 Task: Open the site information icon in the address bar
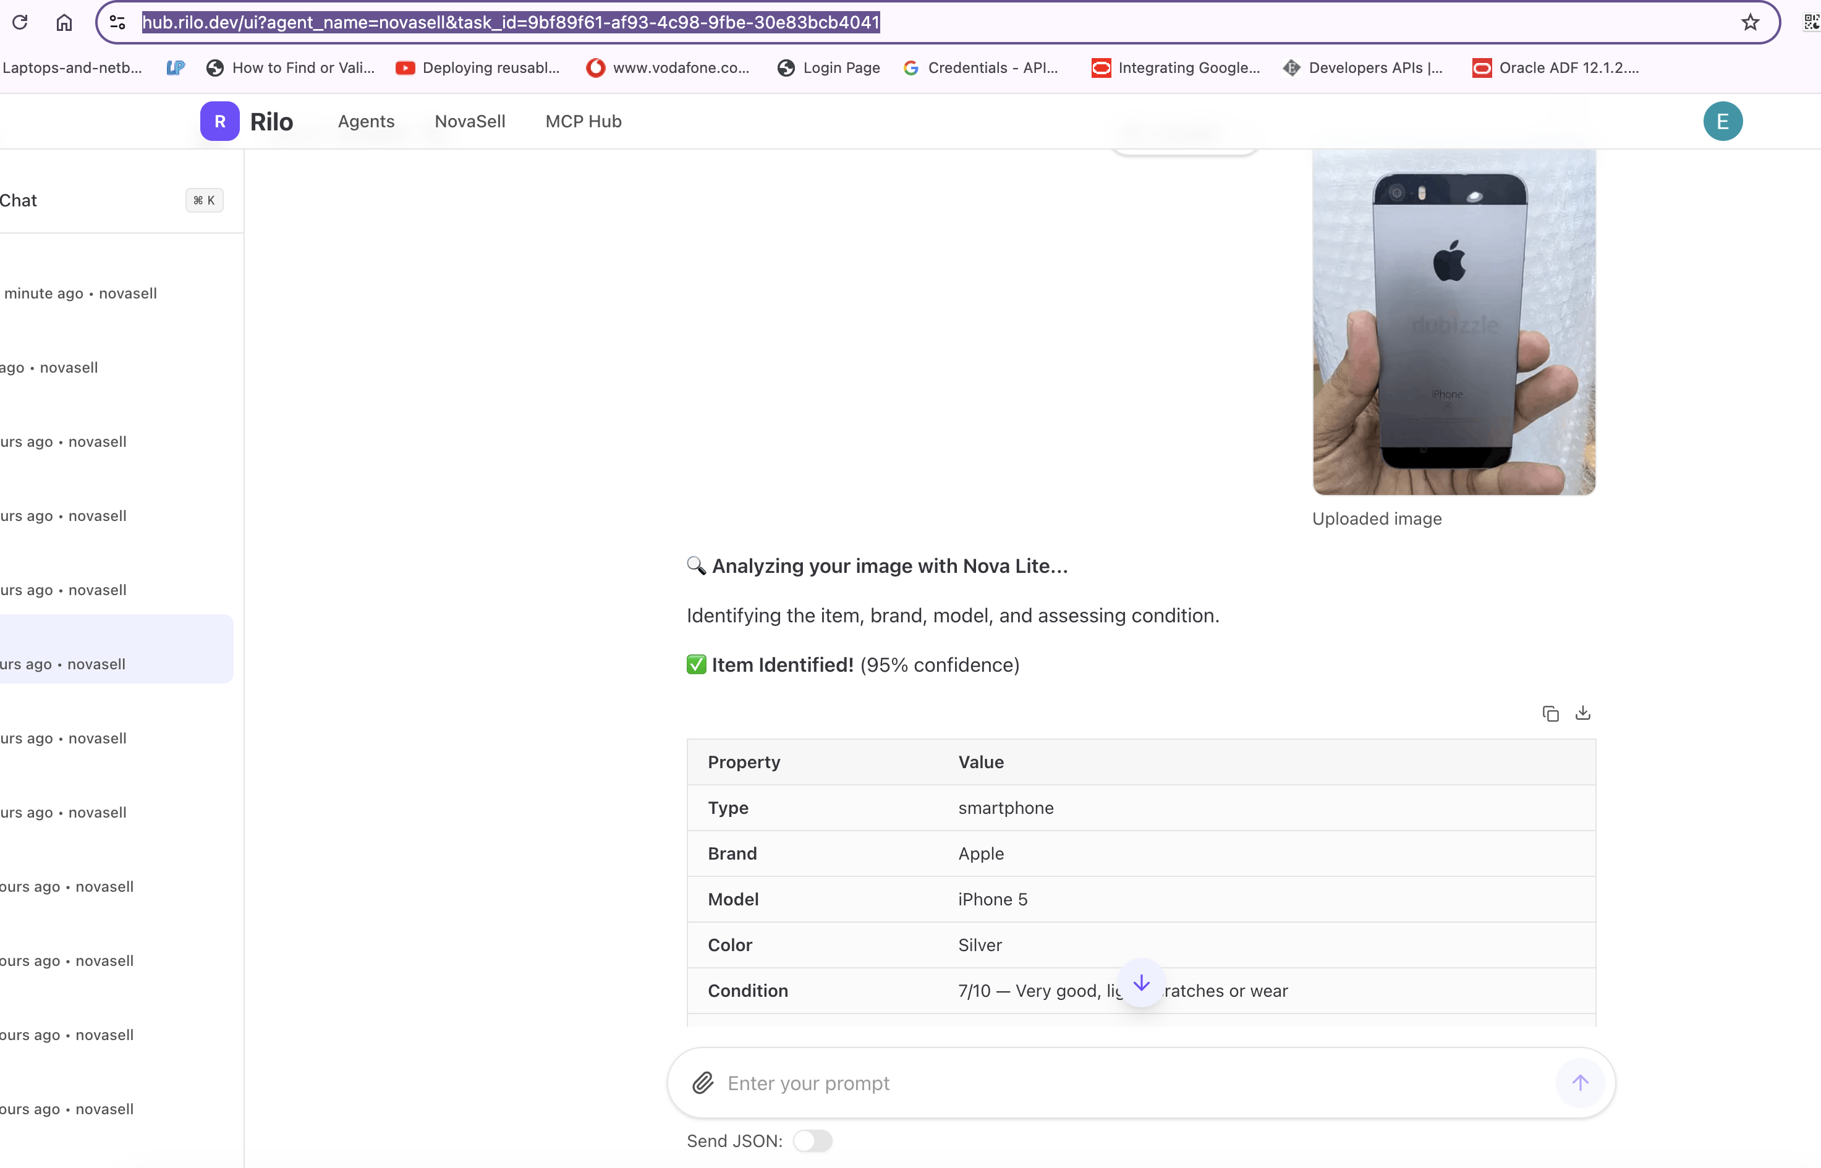117,22
